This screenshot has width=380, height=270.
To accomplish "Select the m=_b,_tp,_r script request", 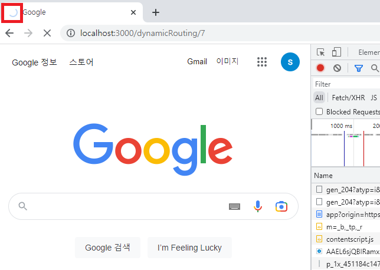I will tap(346, 226).
